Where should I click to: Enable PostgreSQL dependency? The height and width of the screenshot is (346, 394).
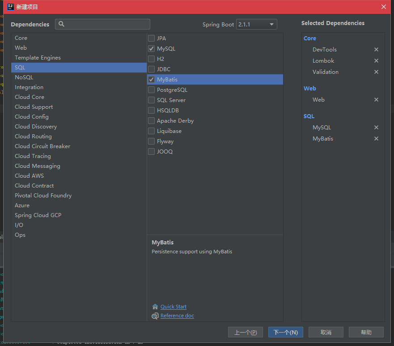click(x=151, y=90)
